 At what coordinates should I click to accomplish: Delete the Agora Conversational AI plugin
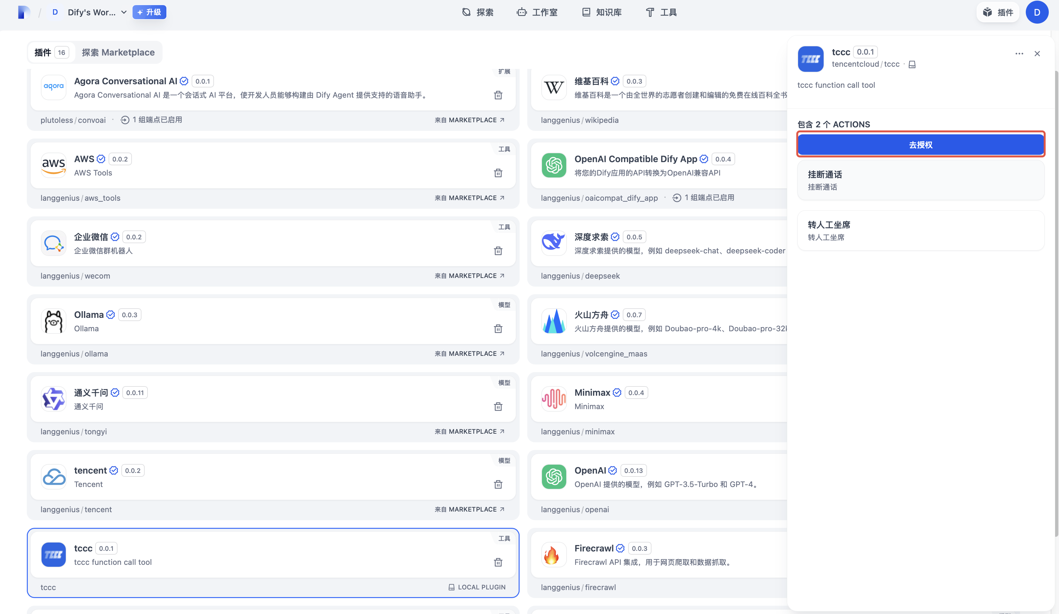click(498, 95)
